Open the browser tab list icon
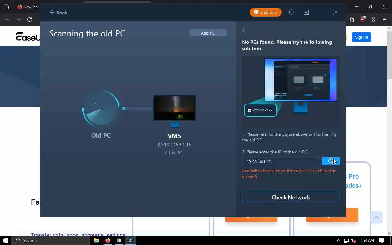Viewport: 392px width, 245px height. [x=6, y=7]
